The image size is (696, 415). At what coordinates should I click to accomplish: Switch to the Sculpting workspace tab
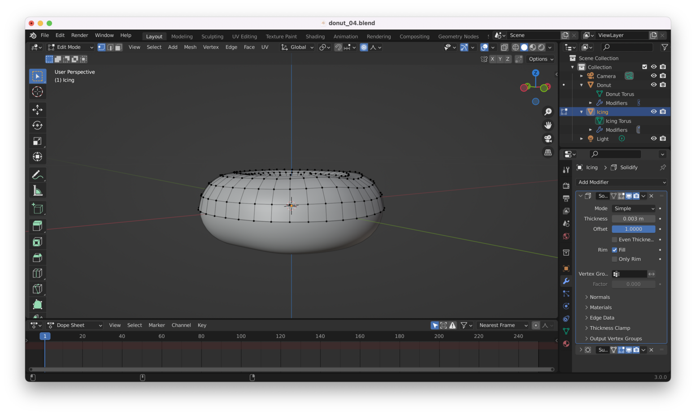tap(212, 37)
